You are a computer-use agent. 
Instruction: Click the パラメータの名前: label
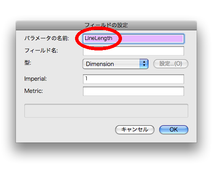(47, 38)
